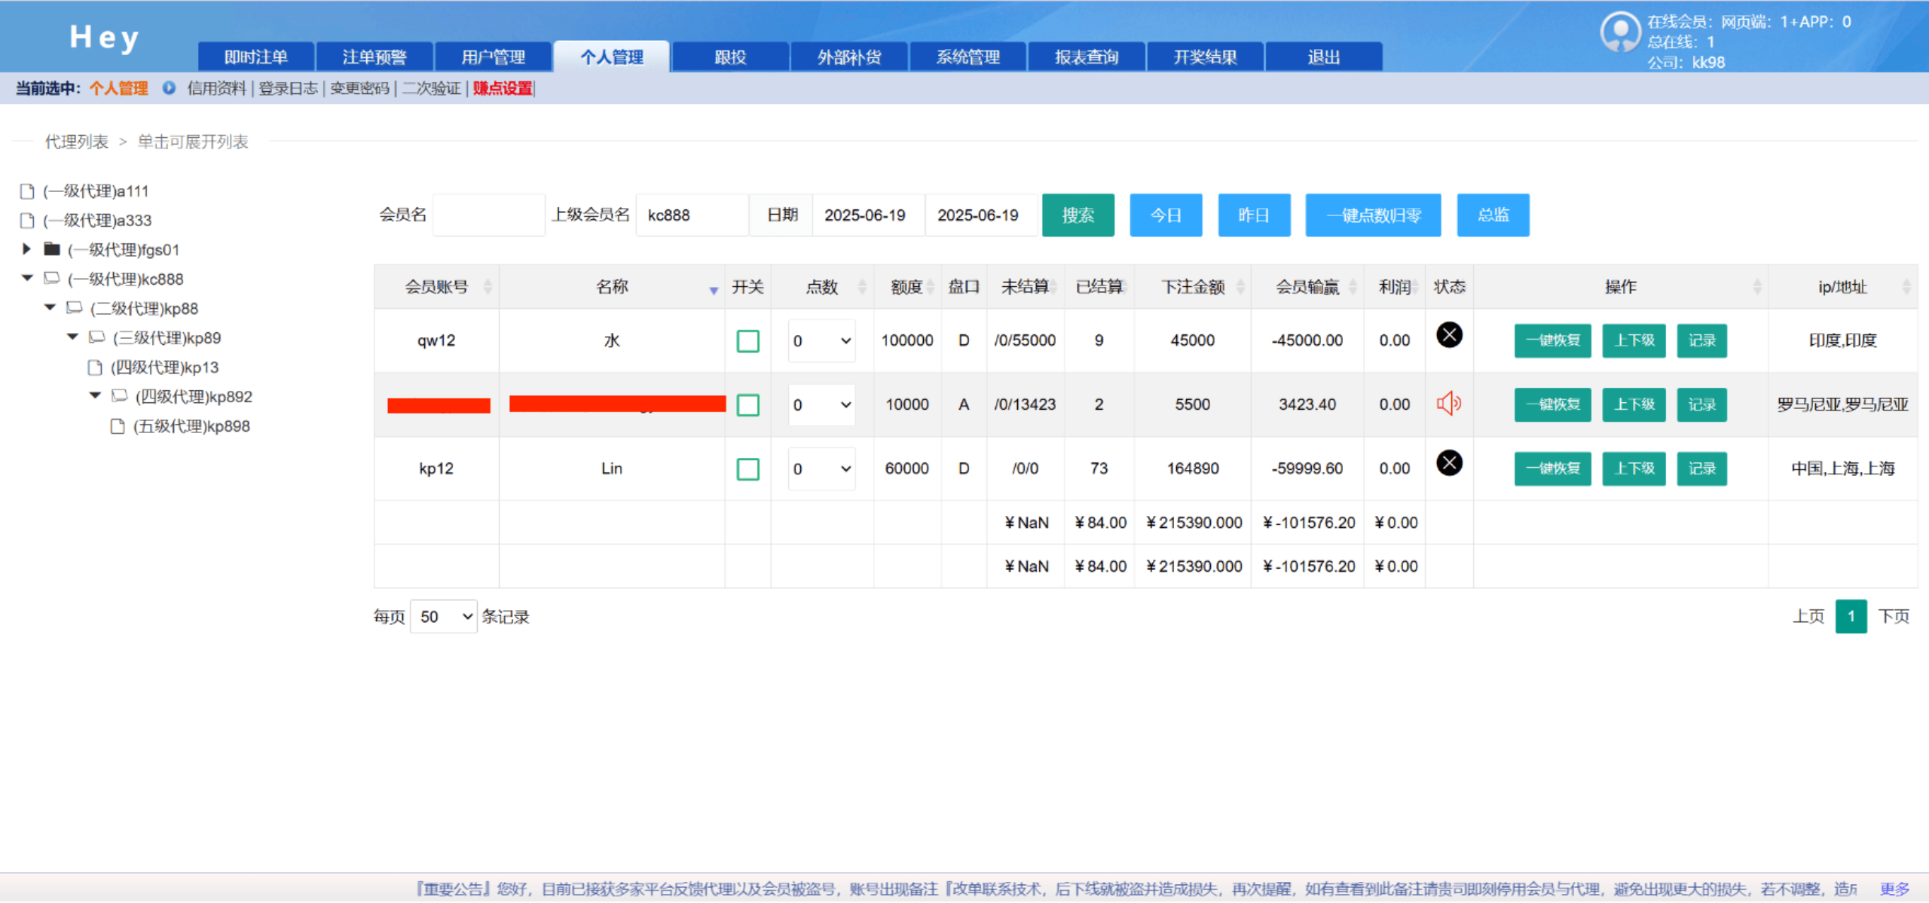The height and width of the screenshot is (903, 1929).
Task: Toggle the 开关 checkbox for qw12
Action: pyautogui.click(x=747, y=341)
